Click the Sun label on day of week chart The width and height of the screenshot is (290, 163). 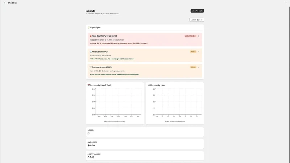[x=99, y=116]
